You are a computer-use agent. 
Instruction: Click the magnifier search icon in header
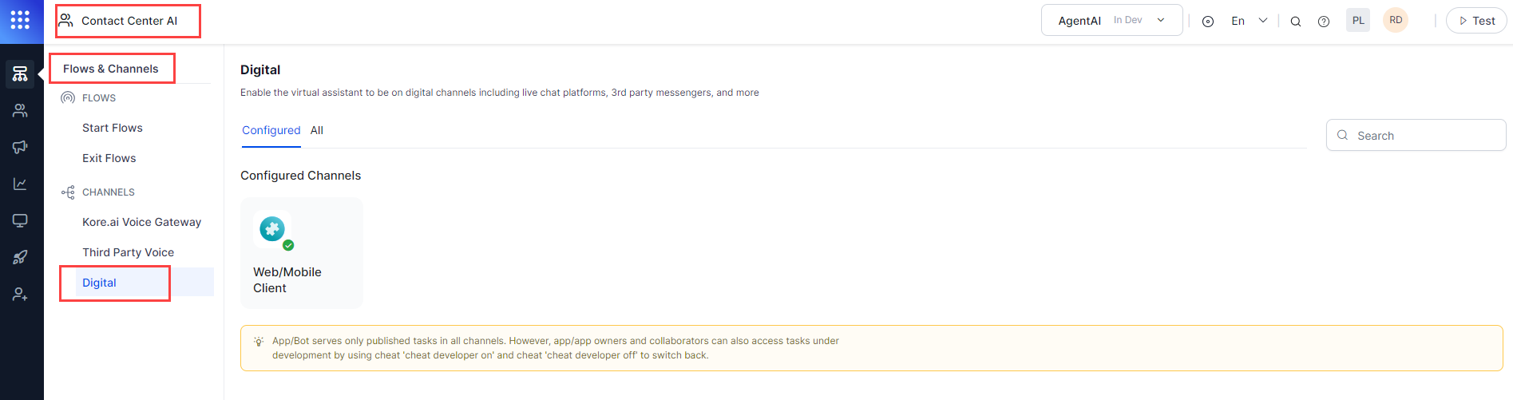1295,22
